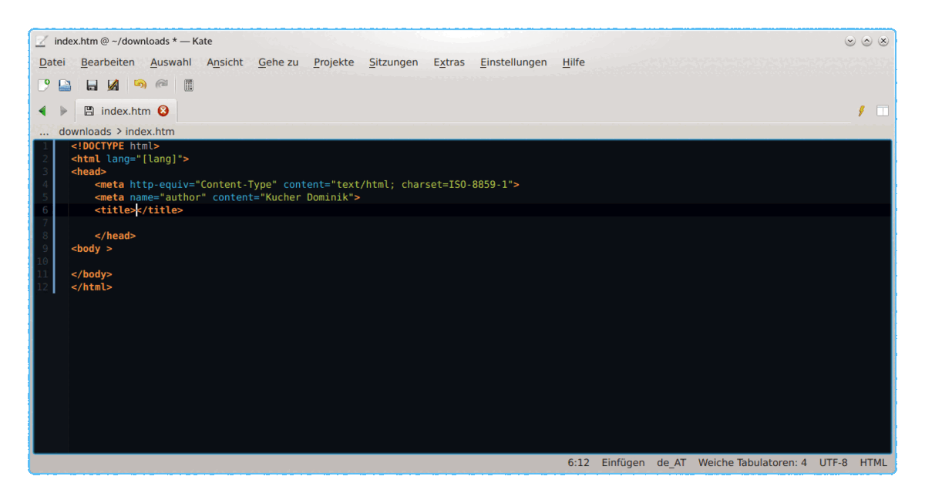The image size is (925, 503).
Task: Maximize the Kate window
Action: [x=866, y=41]
